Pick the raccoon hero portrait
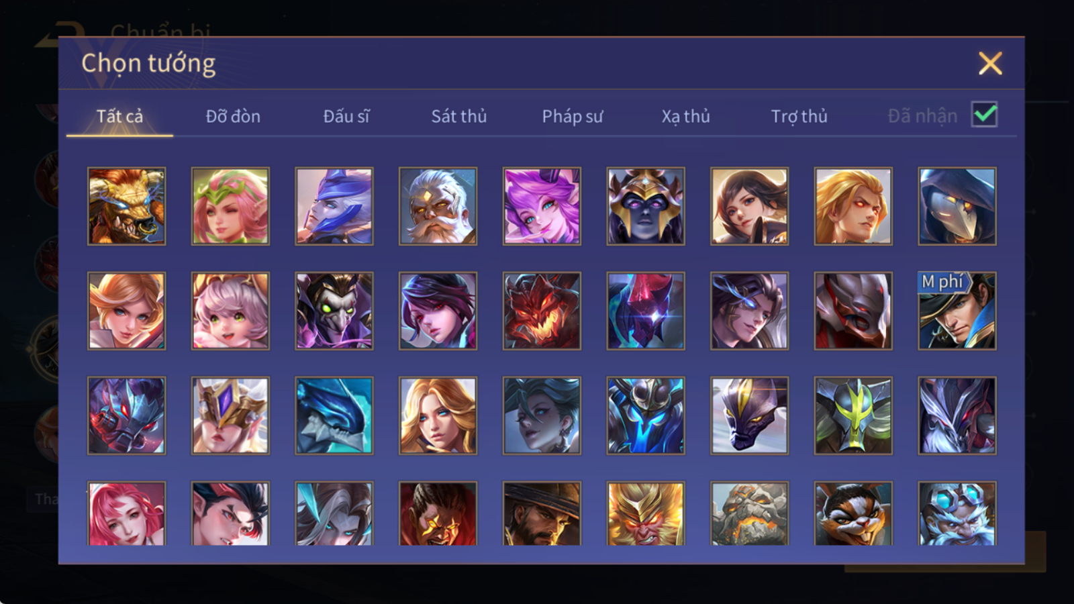 [x=853, y=513]
